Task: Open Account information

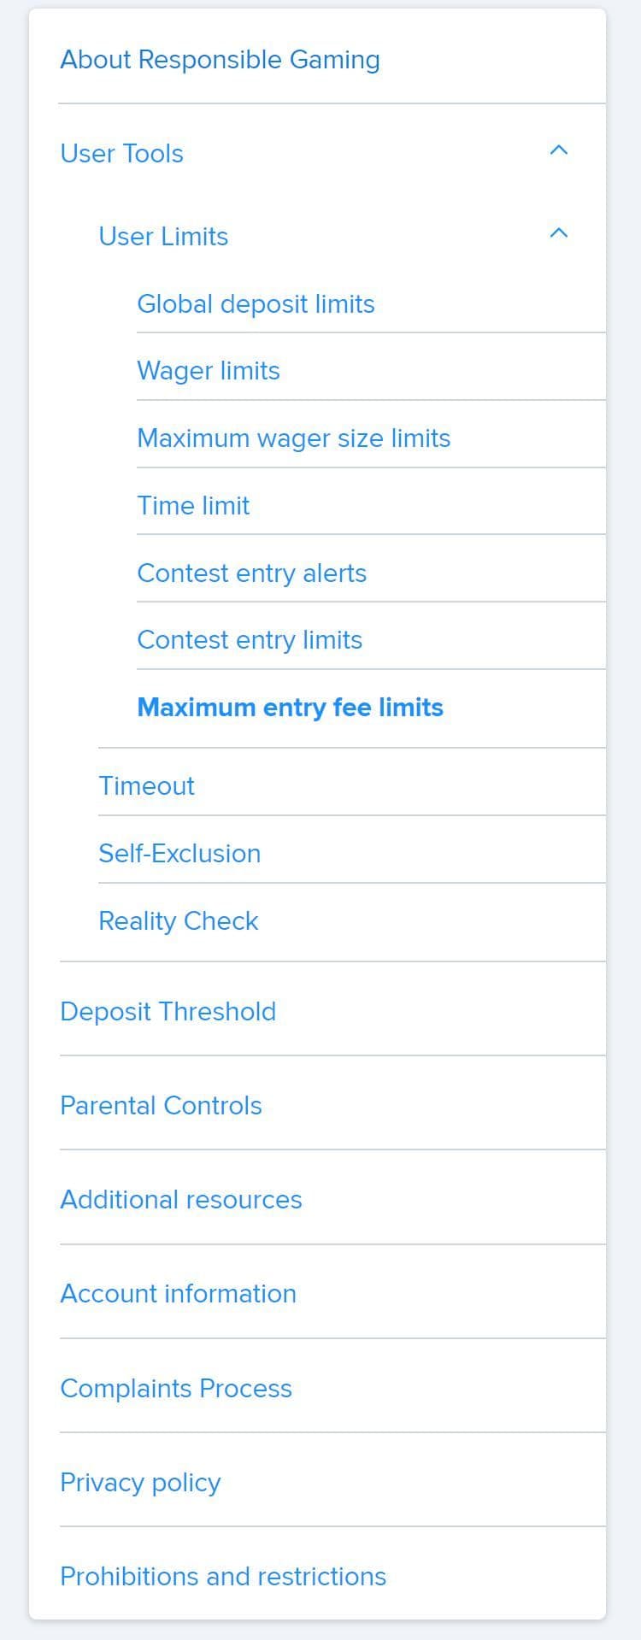Action: [178, 1293]
